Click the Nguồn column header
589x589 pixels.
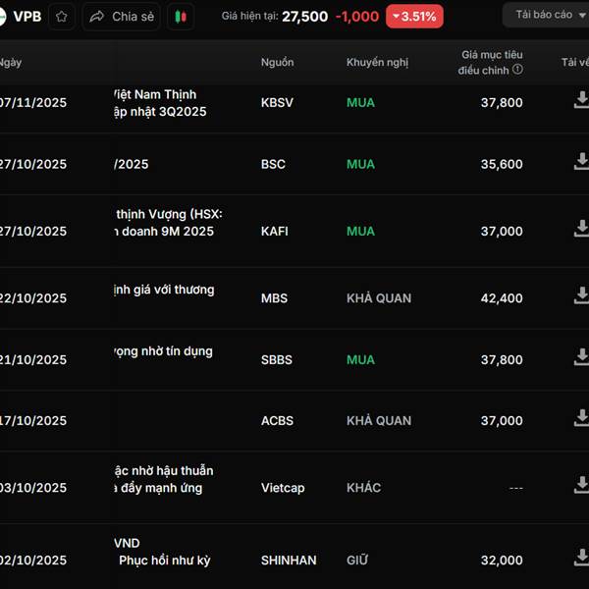277,62
